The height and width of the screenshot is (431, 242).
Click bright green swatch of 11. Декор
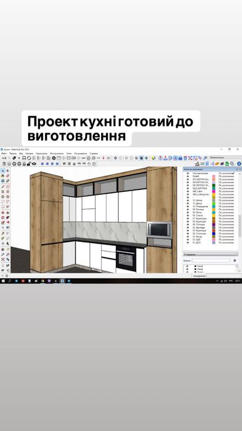(x=214, y=203)
